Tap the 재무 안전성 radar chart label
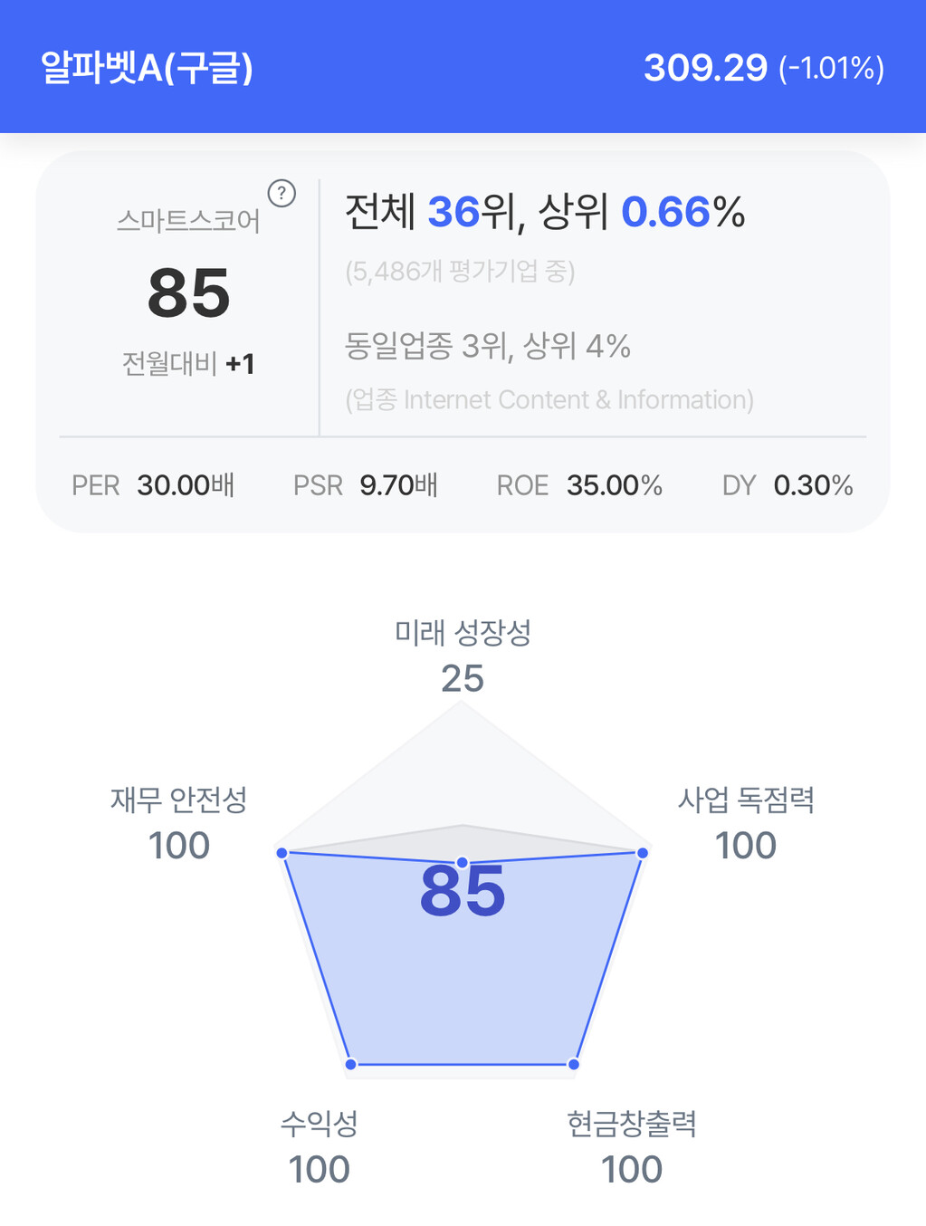Screen dimensions: 926x1226 coord(179,800)
